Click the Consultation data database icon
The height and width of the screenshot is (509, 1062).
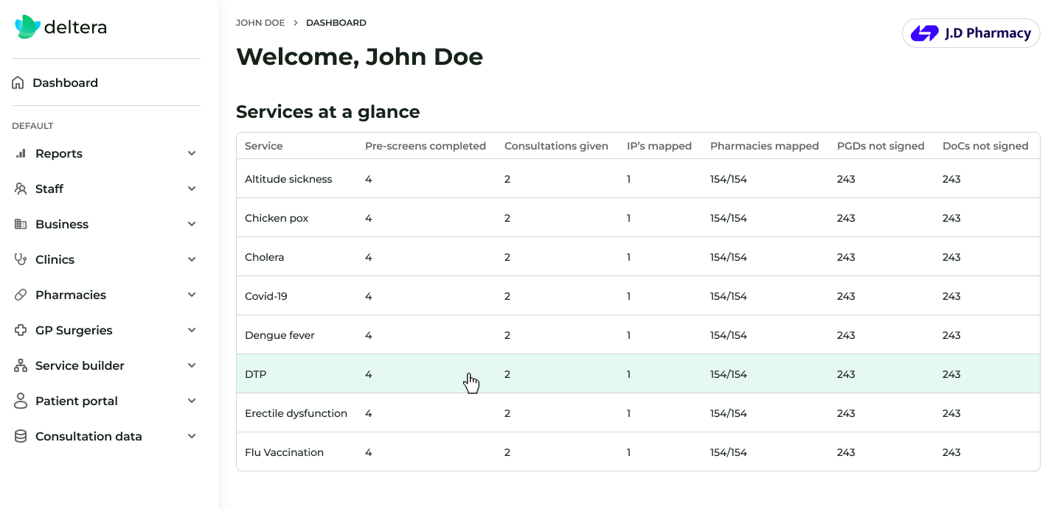pyautogui.click(x=21, y=436)
